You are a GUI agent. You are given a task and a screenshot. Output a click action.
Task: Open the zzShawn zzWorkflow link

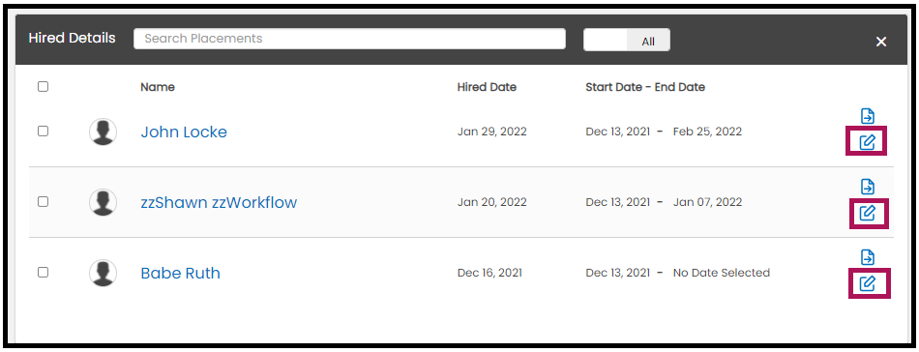pyautogui.click(x=219, y=203)
